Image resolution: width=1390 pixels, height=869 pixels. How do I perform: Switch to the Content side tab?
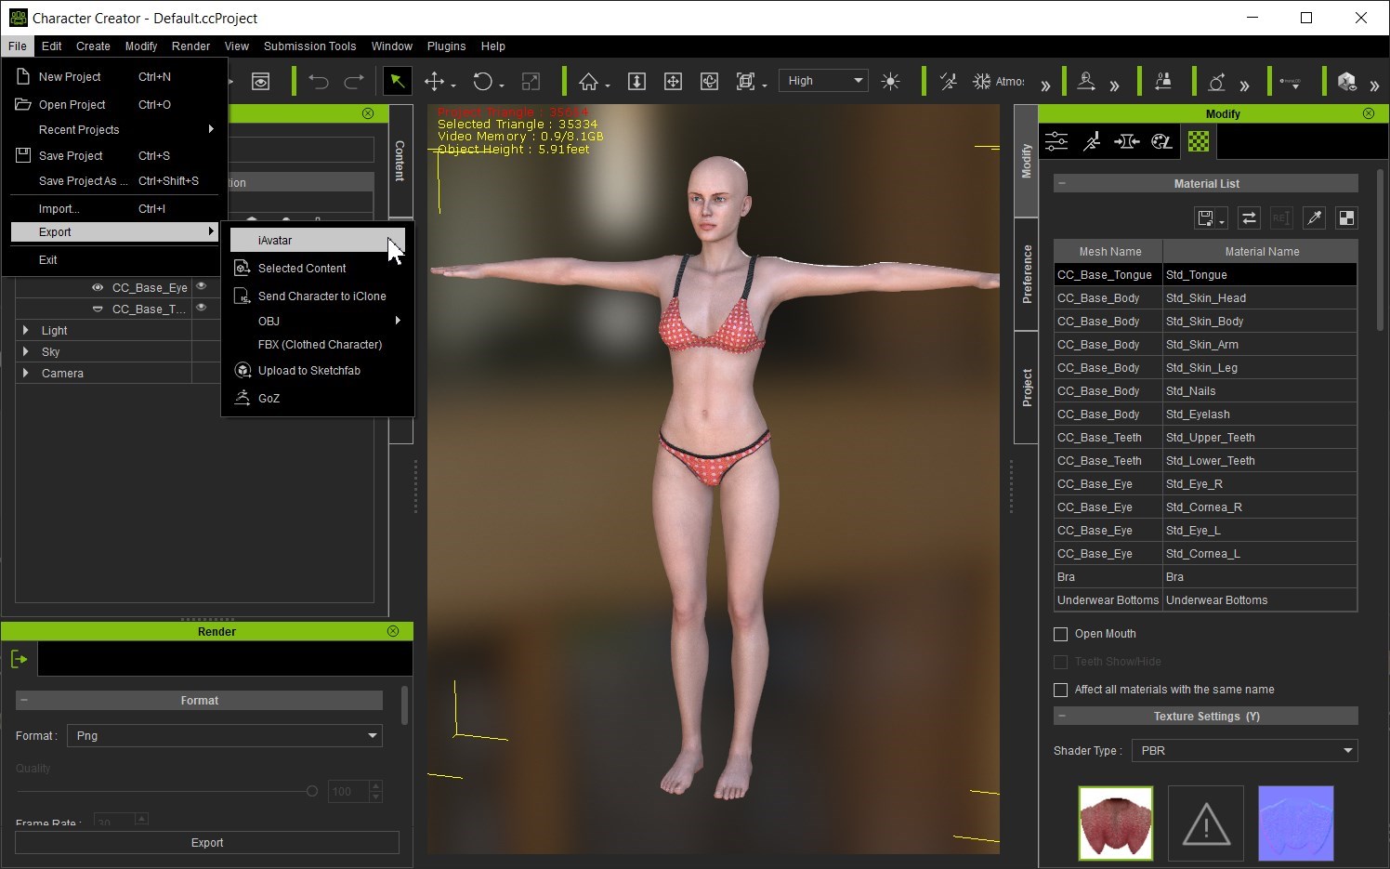coord(400,161)
